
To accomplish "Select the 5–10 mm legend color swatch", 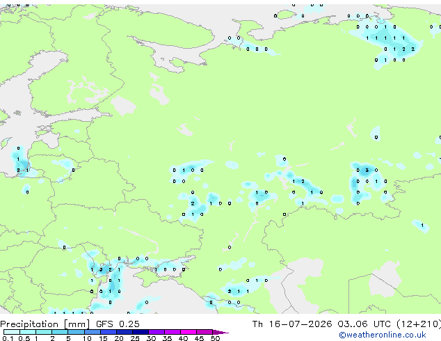I will (76, 332).
